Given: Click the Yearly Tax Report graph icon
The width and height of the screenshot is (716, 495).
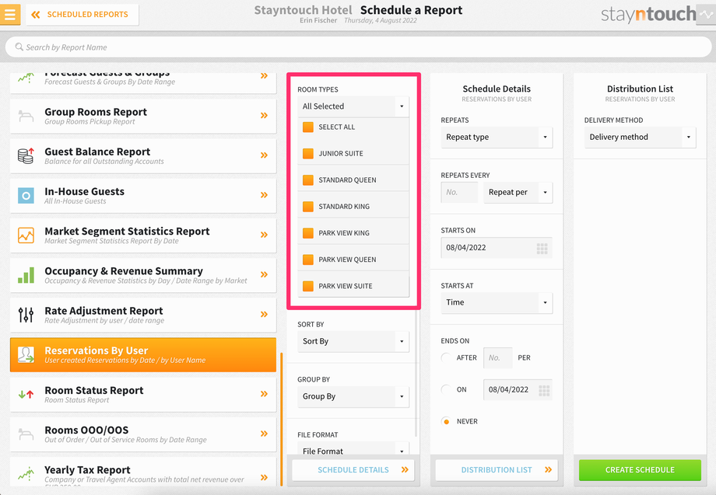Looking at the screenshot, I should point(26,473).
